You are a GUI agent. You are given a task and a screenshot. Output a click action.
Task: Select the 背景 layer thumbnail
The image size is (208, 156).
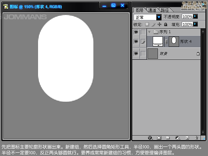tap(153, 54)
